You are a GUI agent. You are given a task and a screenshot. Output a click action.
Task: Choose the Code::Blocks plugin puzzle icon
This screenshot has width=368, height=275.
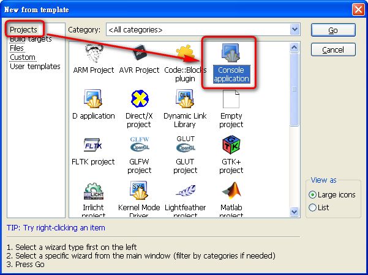(x=186, y=53)
